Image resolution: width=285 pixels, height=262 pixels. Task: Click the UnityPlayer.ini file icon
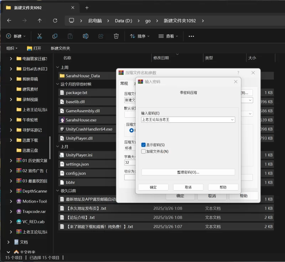pos(62,155)
